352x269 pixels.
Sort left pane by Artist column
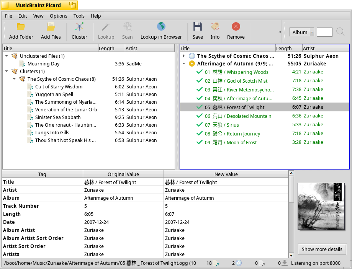coord(149,48)
